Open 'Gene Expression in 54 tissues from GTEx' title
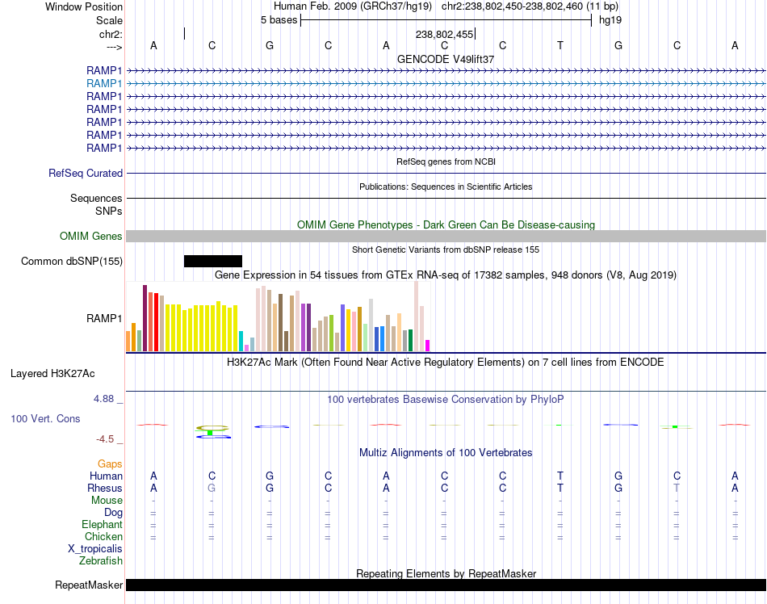The width and height of the screenshot is (767, 604). [x=446, y=275]
